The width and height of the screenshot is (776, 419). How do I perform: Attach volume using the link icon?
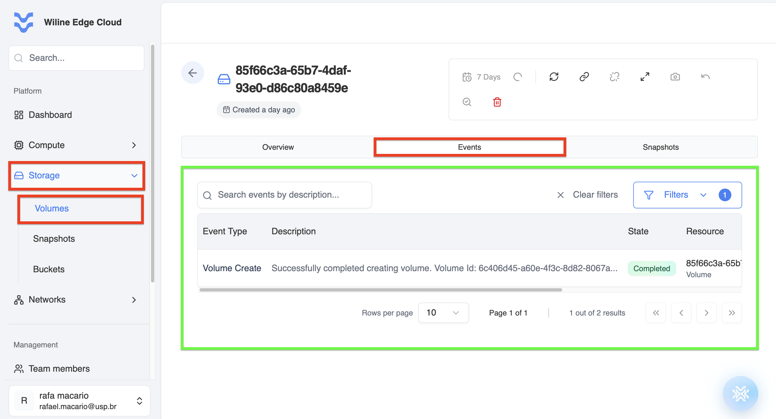pos(584,77)
